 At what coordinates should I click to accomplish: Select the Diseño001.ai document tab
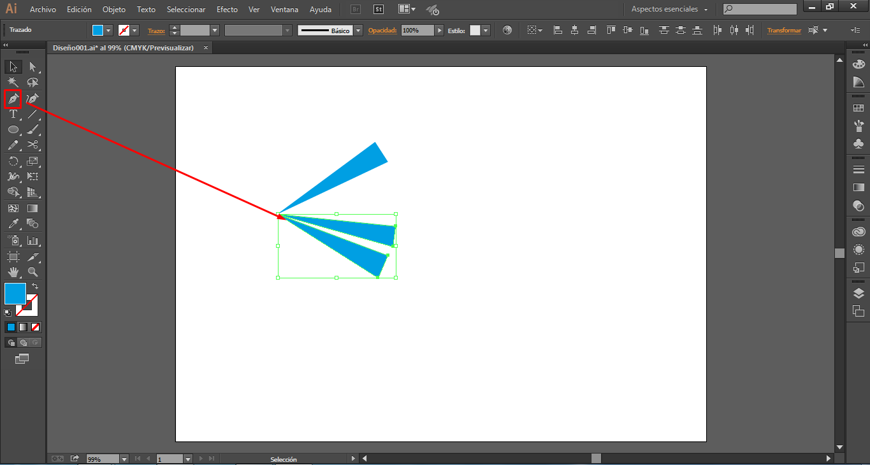124,48
